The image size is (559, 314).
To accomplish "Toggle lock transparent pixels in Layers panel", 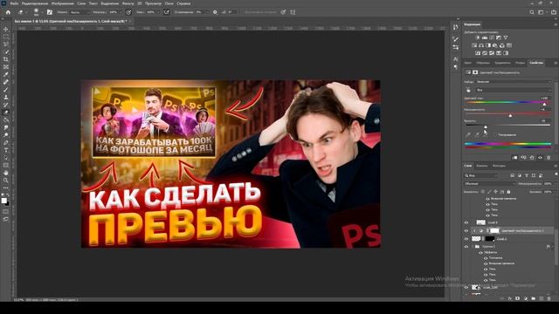I will click(x=483, y=192).
